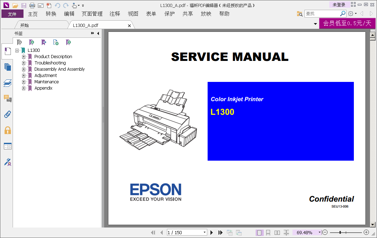Viewport: 377px width, 238px height.
Task: Collapse the L1300 root bookmark
Action: point(17,50)
